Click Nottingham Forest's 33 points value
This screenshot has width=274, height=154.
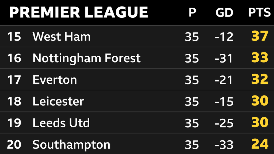(260, 58)
